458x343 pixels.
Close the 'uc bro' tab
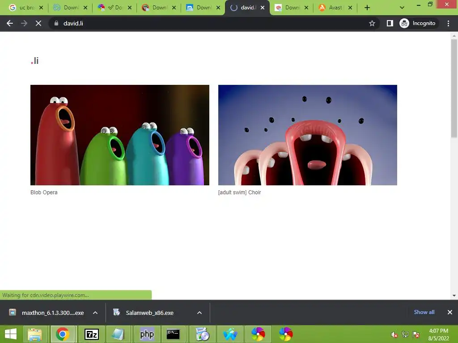tap(41, 8)
